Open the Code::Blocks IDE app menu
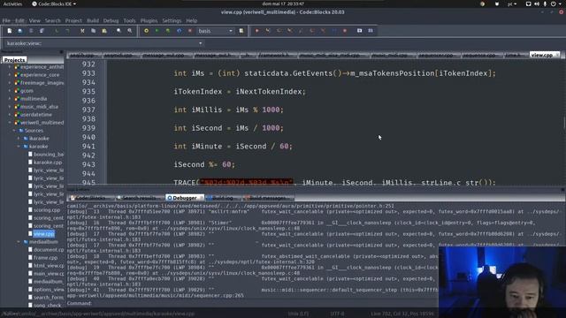Viewport: 566px width, 318px height. (54, 4)
